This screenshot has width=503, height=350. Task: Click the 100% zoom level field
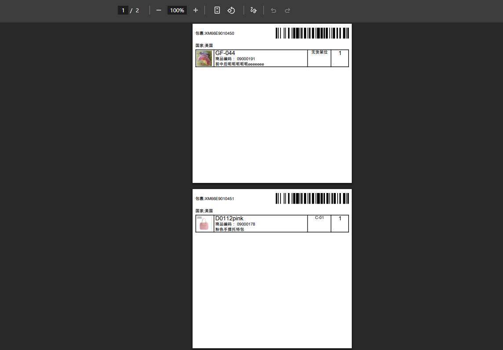click(177, 10)
